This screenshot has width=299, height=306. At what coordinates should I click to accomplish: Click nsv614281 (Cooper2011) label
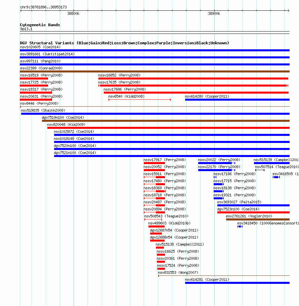tap(207, 279)
